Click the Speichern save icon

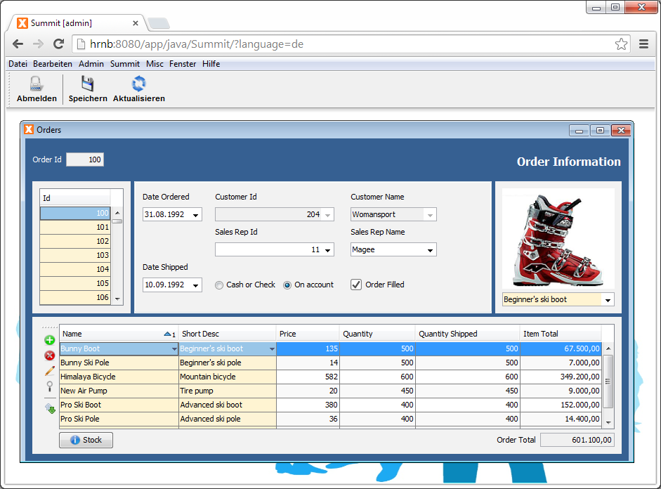click(x=87, y=82)
